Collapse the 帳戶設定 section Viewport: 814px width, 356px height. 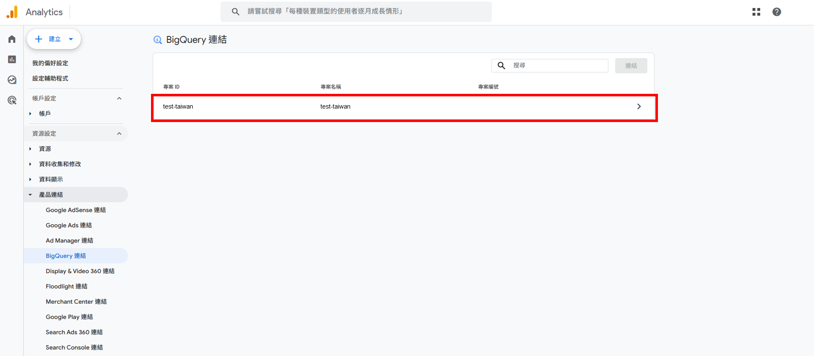[x=119, y=98]
